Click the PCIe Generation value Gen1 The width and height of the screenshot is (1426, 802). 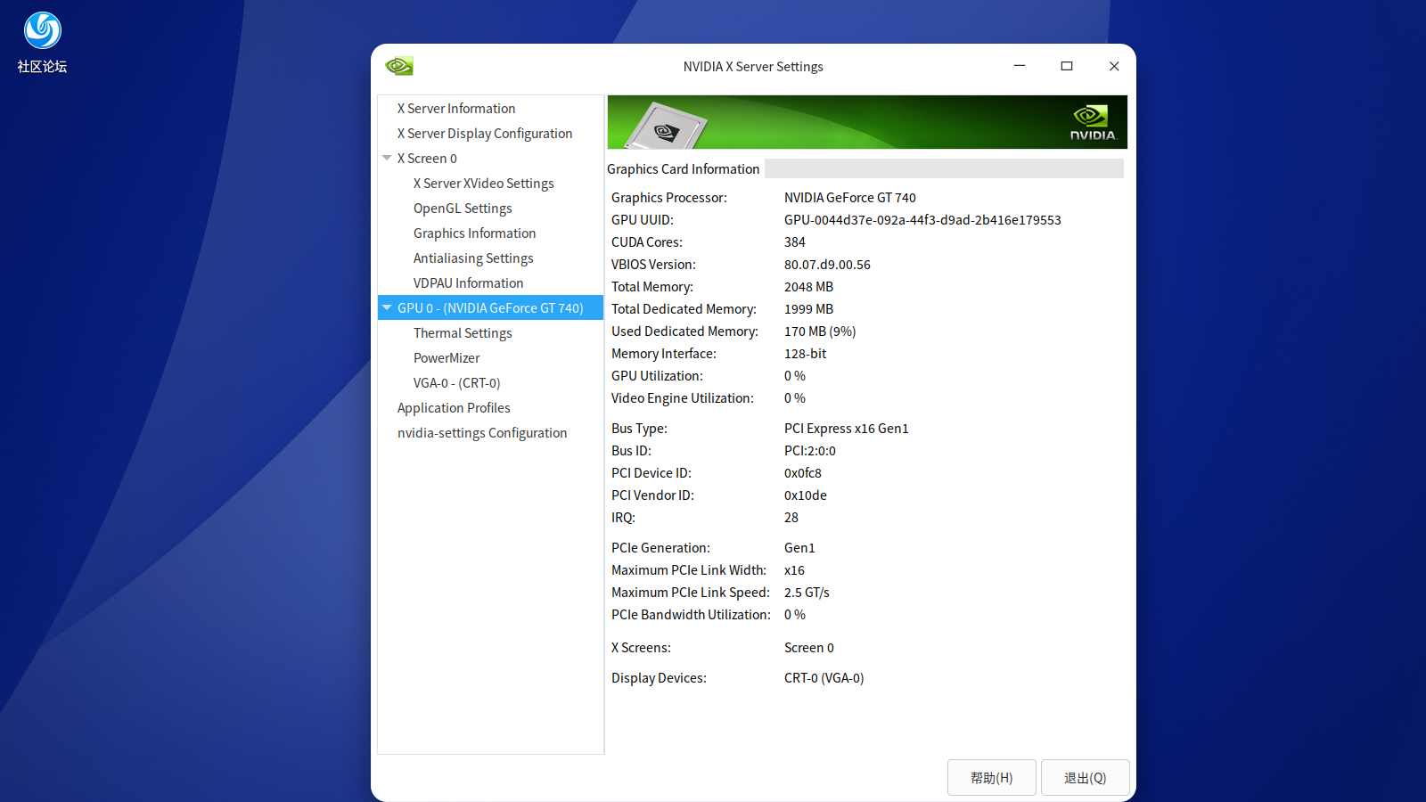(x=799, y=548)
